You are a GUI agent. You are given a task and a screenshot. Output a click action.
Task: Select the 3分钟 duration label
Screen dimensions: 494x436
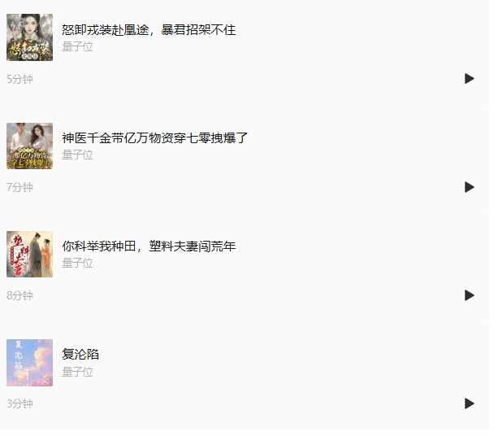[19, 403]
